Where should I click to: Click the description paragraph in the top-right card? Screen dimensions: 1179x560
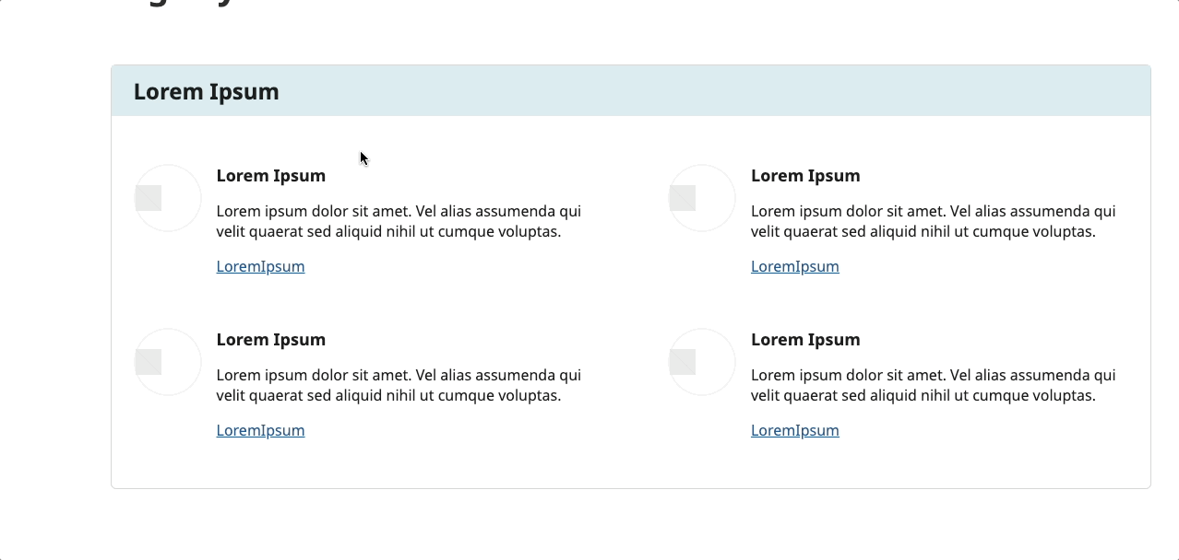point(933,221)
